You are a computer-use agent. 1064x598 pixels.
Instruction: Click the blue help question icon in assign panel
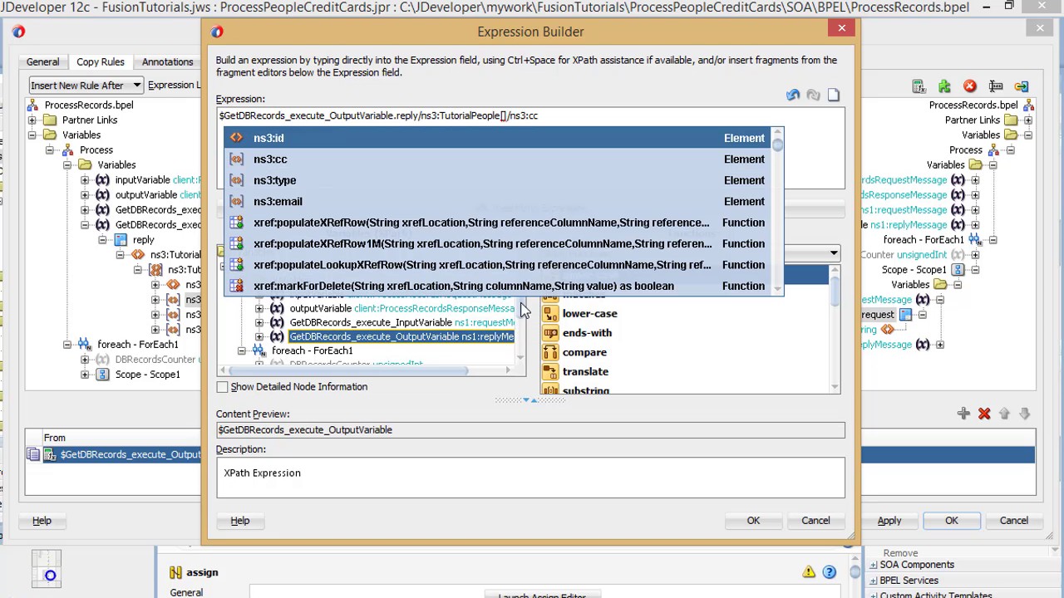click(x=829, y=571)
